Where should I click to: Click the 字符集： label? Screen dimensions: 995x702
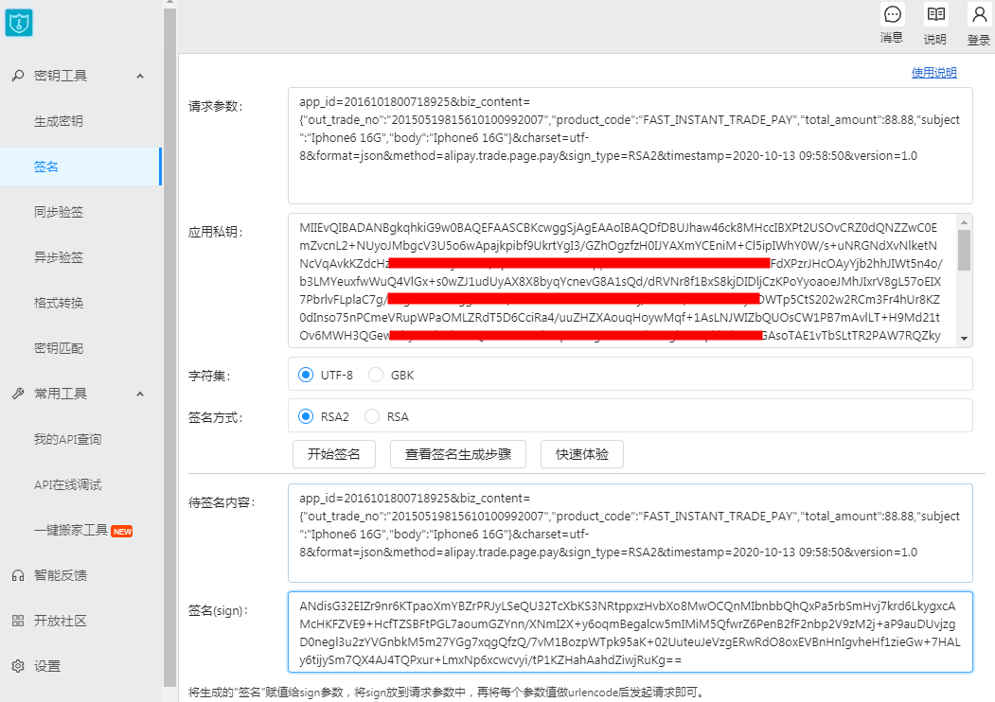(x=209, y=376)
